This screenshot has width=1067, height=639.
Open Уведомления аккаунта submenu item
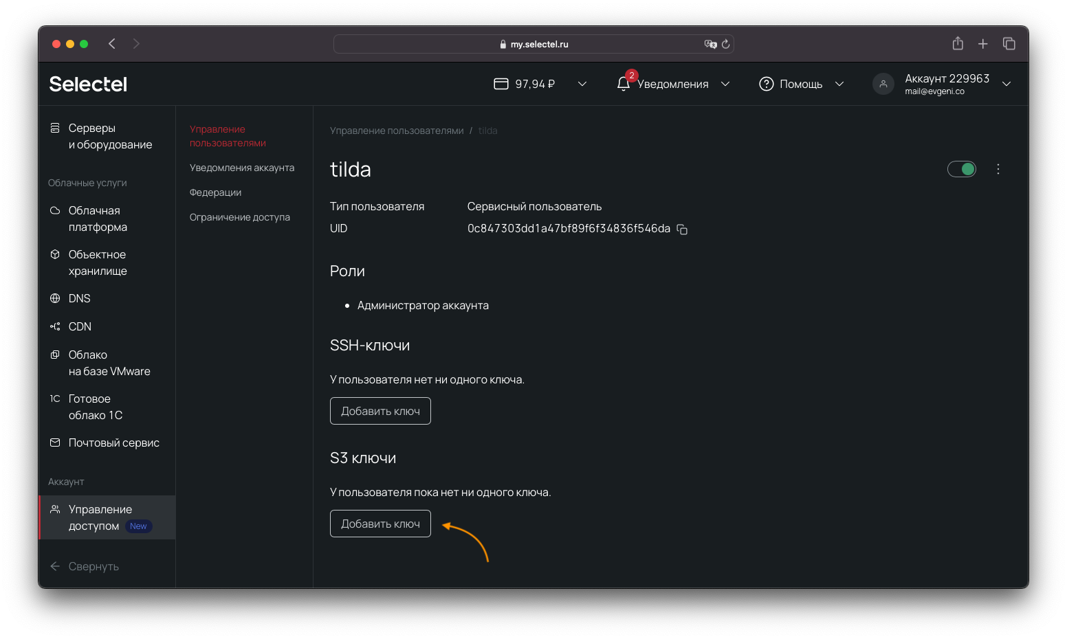pos(242,168)
